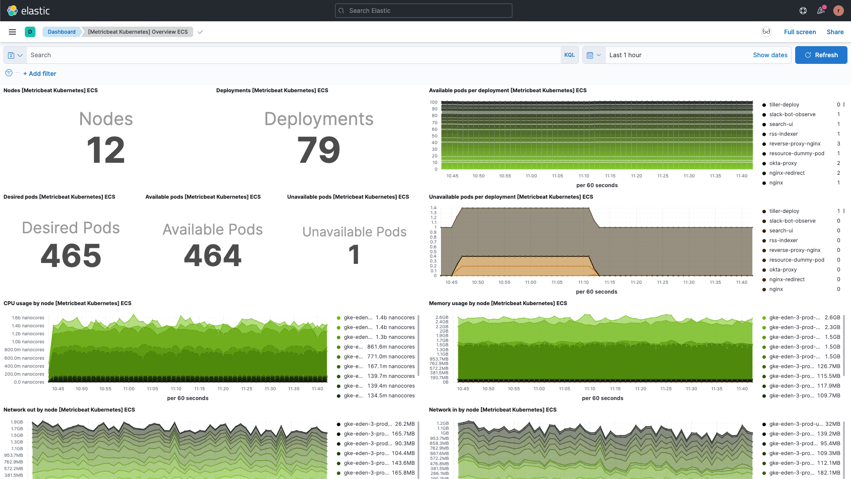Open the Share menu
851x479 pixels.
coord(835,32)
